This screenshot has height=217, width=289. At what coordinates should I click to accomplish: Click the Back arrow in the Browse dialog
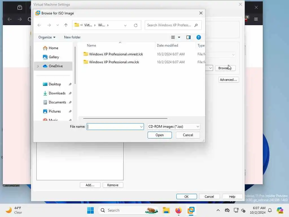click(39, 25)
